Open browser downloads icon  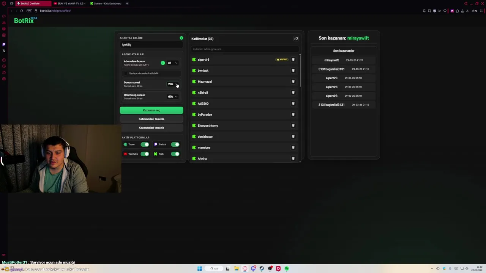point(467,11)
